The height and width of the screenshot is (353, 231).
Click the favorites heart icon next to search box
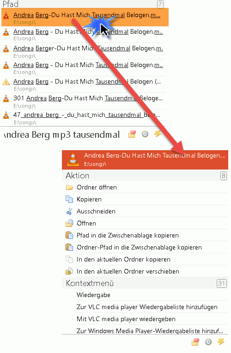click(132, 134)
